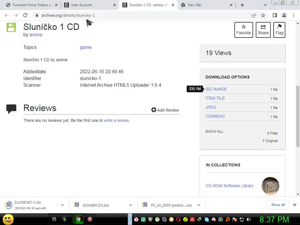300x225 pixels.
Task: Click the scrollbar down arrow
Action: click(x=298, y=194)
